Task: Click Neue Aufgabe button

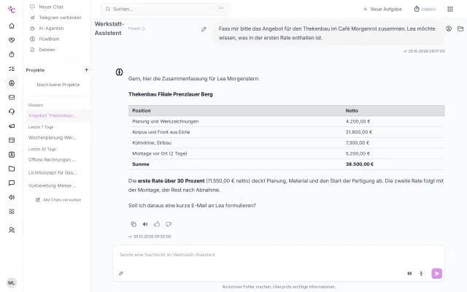Action: coord(382,9)
